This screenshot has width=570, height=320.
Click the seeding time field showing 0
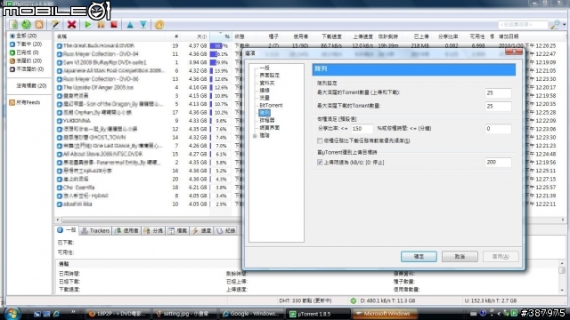click(498, 129)
